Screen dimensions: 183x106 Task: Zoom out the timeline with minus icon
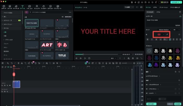pyautogui.click(x=120, y=63)
